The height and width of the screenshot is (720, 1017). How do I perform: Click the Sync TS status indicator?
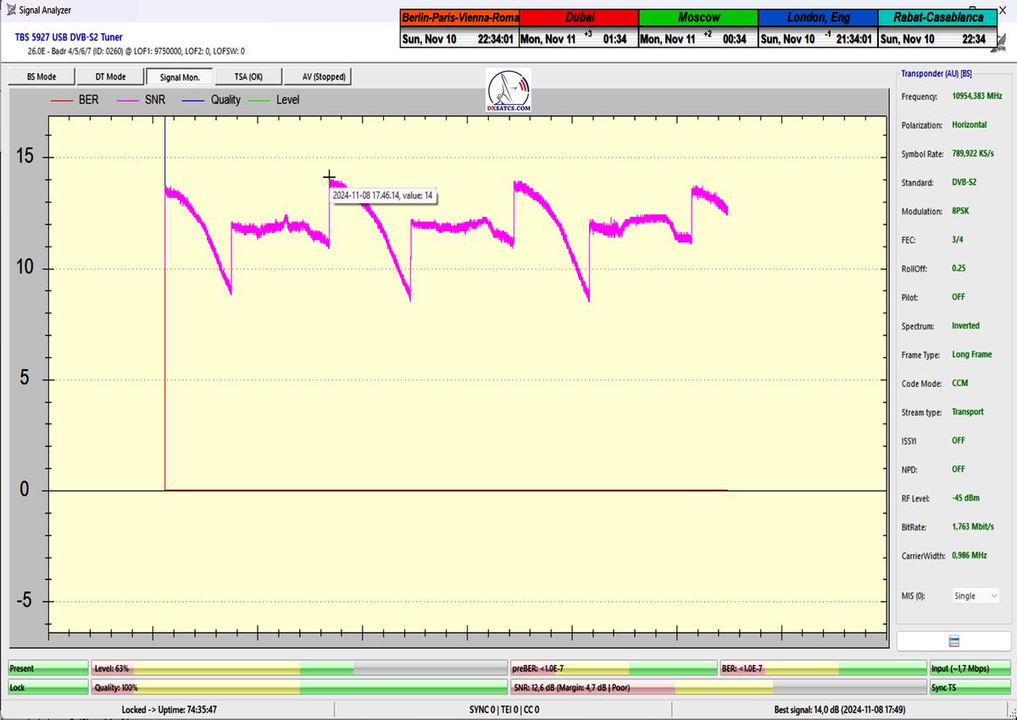coord(970,688)
